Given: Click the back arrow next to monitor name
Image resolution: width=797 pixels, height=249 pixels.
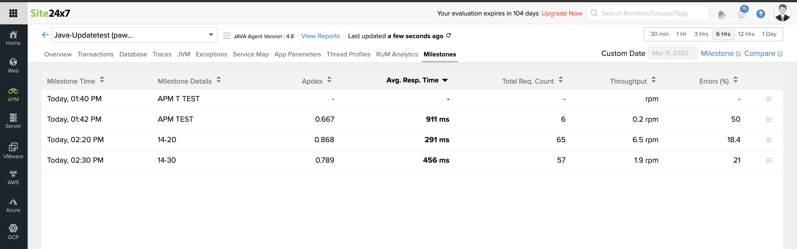Looking at the screenshot, I should click(x=45, y=35).
